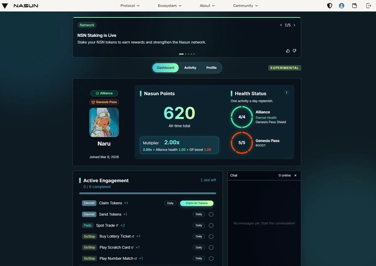Click the Daily tag on Claim Tokens row

(x=170, y=203)
